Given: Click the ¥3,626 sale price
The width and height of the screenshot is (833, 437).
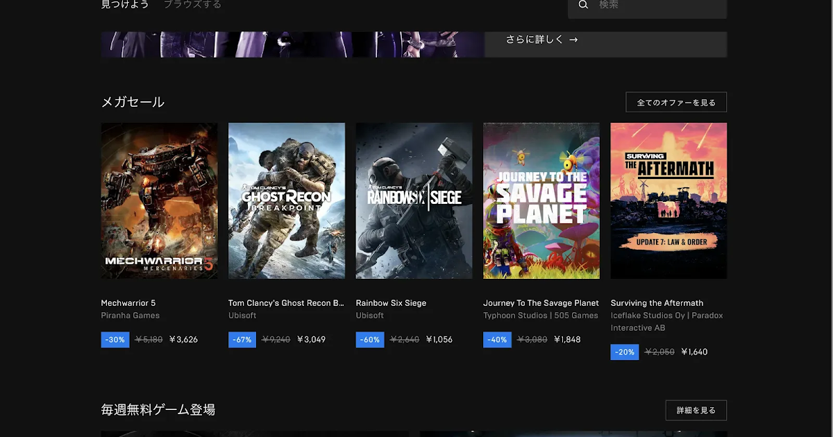Looking at the screenshot, I should [x=183, y=340].
